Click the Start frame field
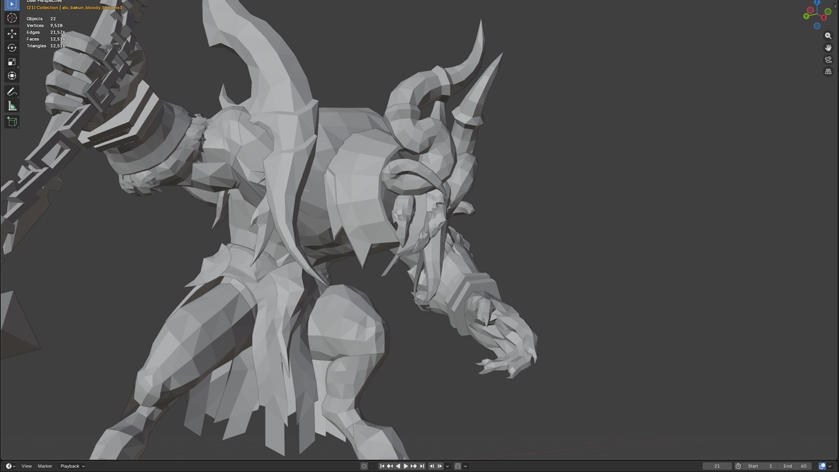 pyautogui.click(x=760, y=466)
